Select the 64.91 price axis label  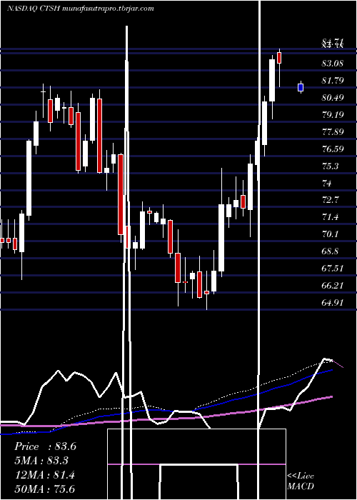[x=333, y=302]
